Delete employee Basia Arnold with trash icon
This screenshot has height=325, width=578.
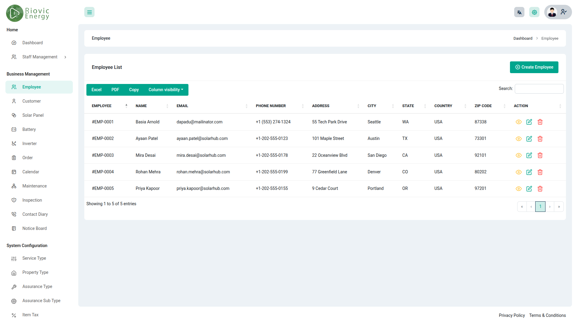pyautogui.click(x=540, y=122)
